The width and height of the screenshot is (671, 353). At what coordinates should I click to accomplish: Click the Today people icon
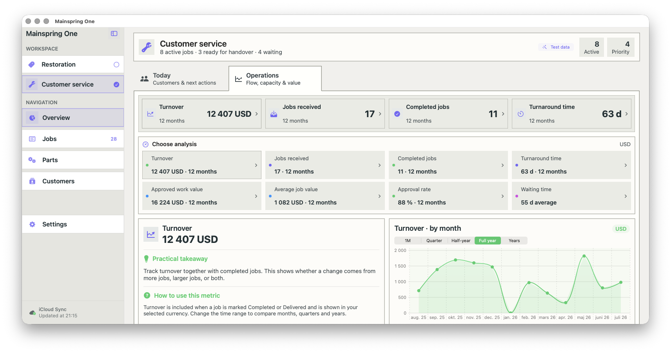coord(145,79)
